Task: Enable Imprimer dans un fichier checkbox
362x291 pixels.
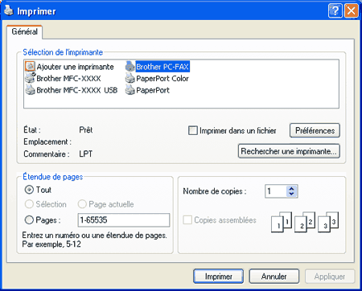Action: (193, 130)
